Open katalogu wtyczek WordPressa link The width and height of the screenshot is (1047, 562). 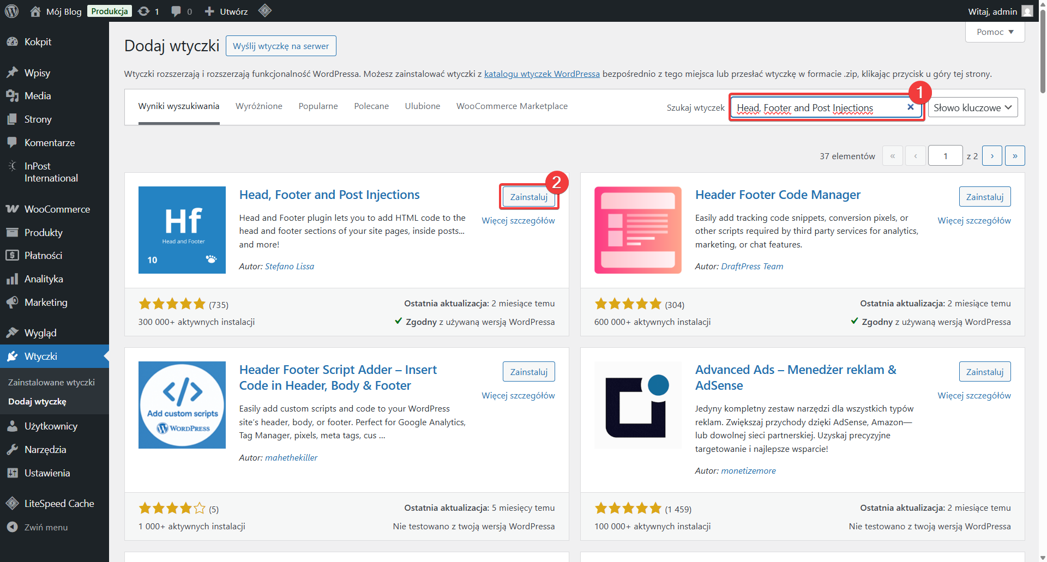(542, 74)
